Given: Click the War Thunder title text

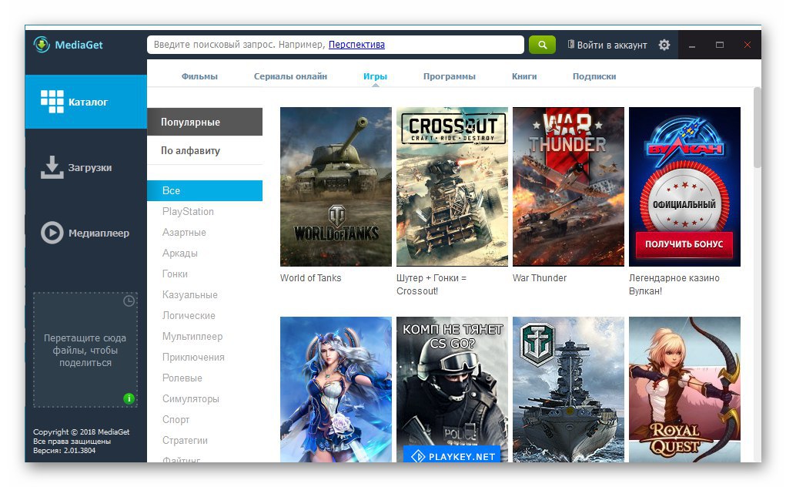Looking at the screenshot, I should coord(540,278).
